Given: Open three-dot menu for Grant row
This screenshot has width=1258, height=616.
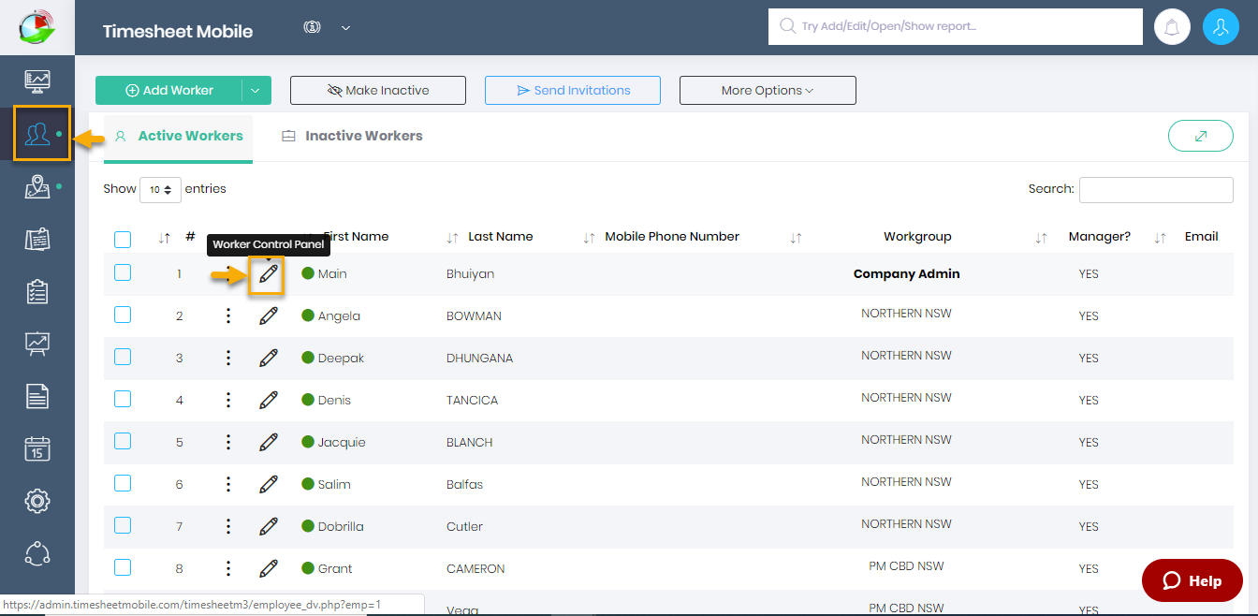Looking at the screenshot, I should point(228,568).
